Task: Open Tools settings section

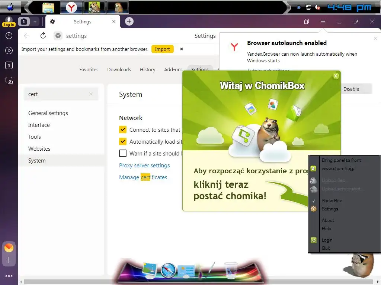Action: [x=35, y=137]
